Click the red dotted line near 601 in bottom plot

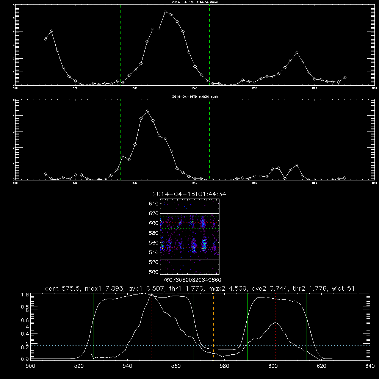pos(275,326)
